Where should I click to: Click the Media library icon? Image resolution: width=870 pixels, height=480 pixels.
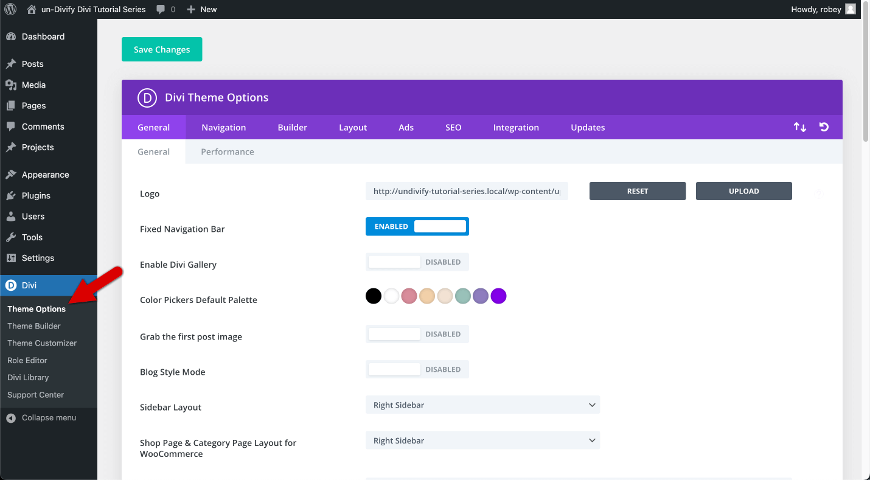tap(11, 85)
